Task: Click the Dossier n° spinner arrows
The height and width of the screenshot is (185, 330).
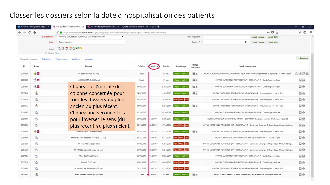Action: click(x=246, y=42)
